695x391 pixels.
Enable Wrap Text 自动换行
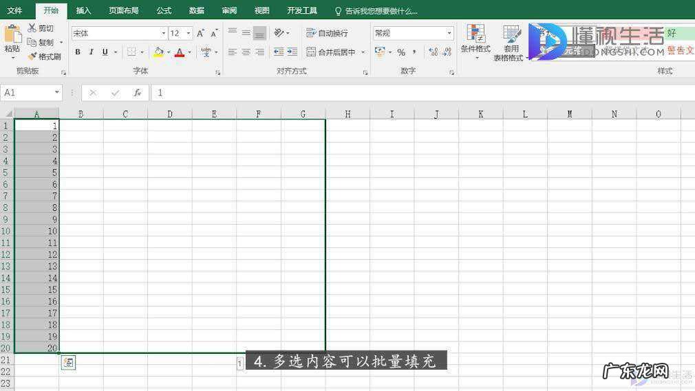pos(327,33)
